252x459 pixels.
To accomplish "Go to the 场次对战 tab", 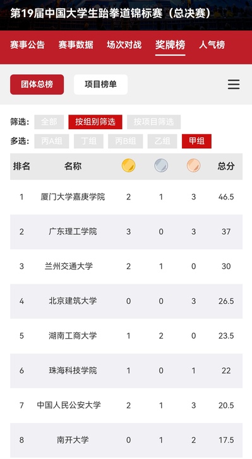I will click(x=124, y=45).
